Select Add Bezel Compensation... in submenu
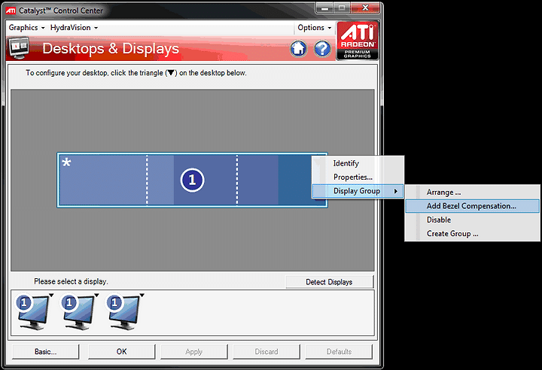Image resolution: width=542 pixels, height=370 pixels. (472, 206)
